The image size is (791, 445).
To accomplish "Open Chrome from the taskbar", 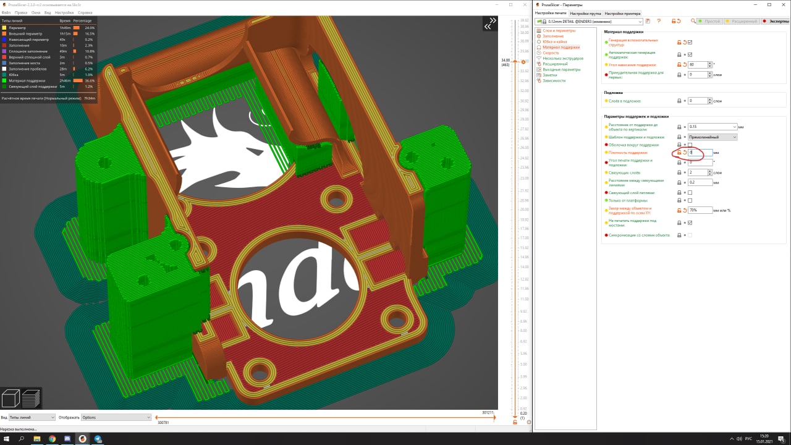I will [52, 439].
